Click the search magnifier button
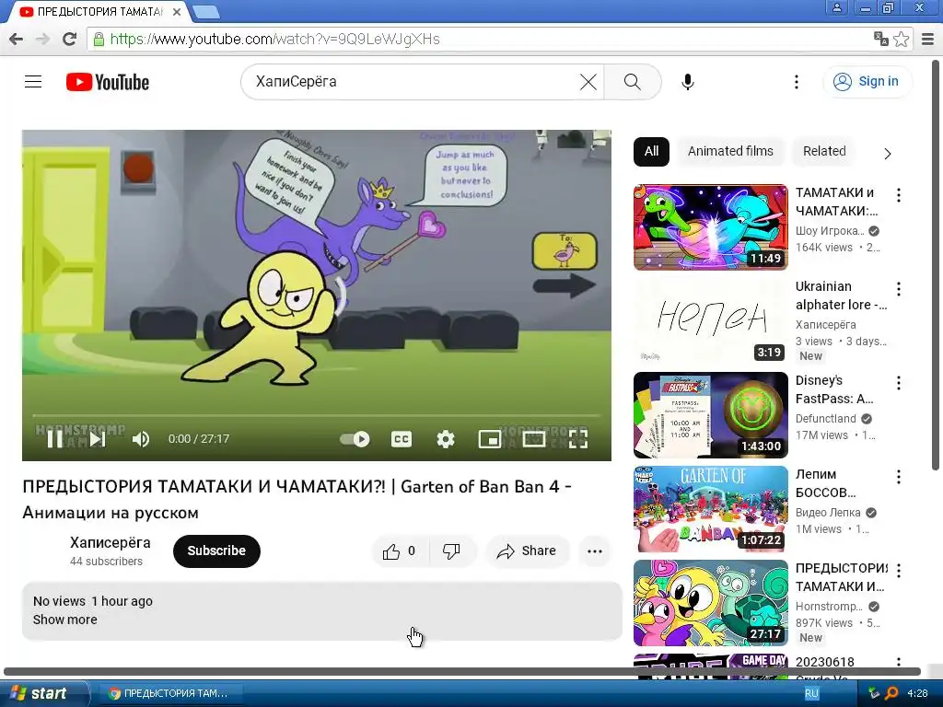This screenshot has width=943, height=707. 632,82
